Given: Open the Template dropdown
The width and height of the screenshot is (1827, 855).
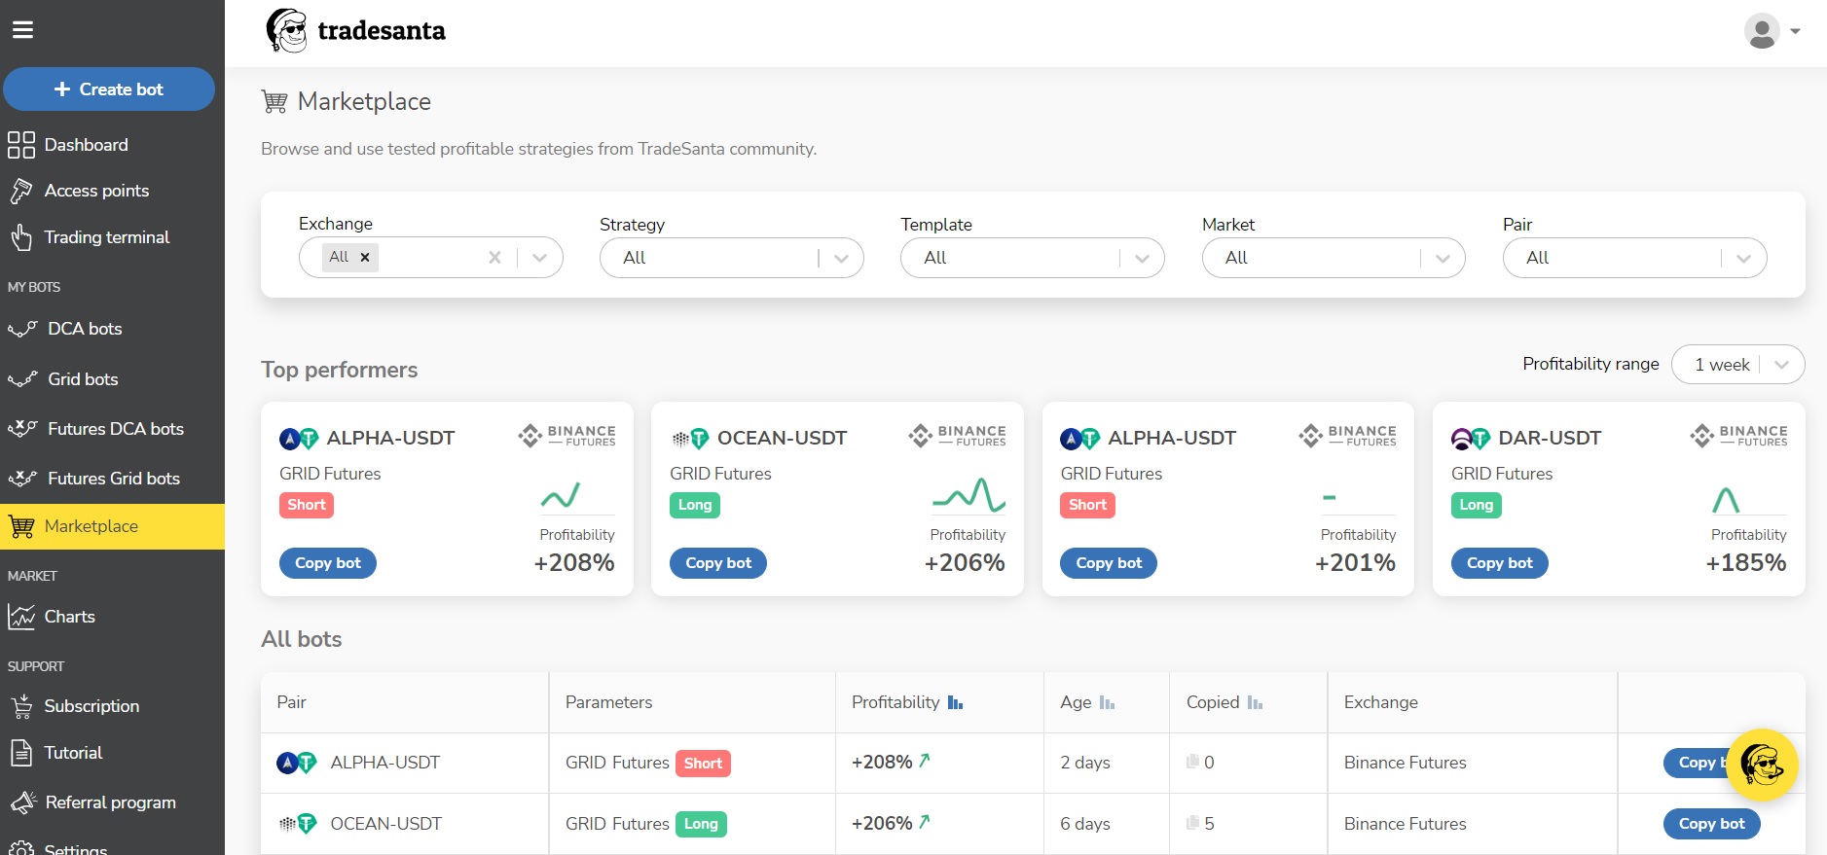Looking at the screenshot, I should click(1032, 258).
